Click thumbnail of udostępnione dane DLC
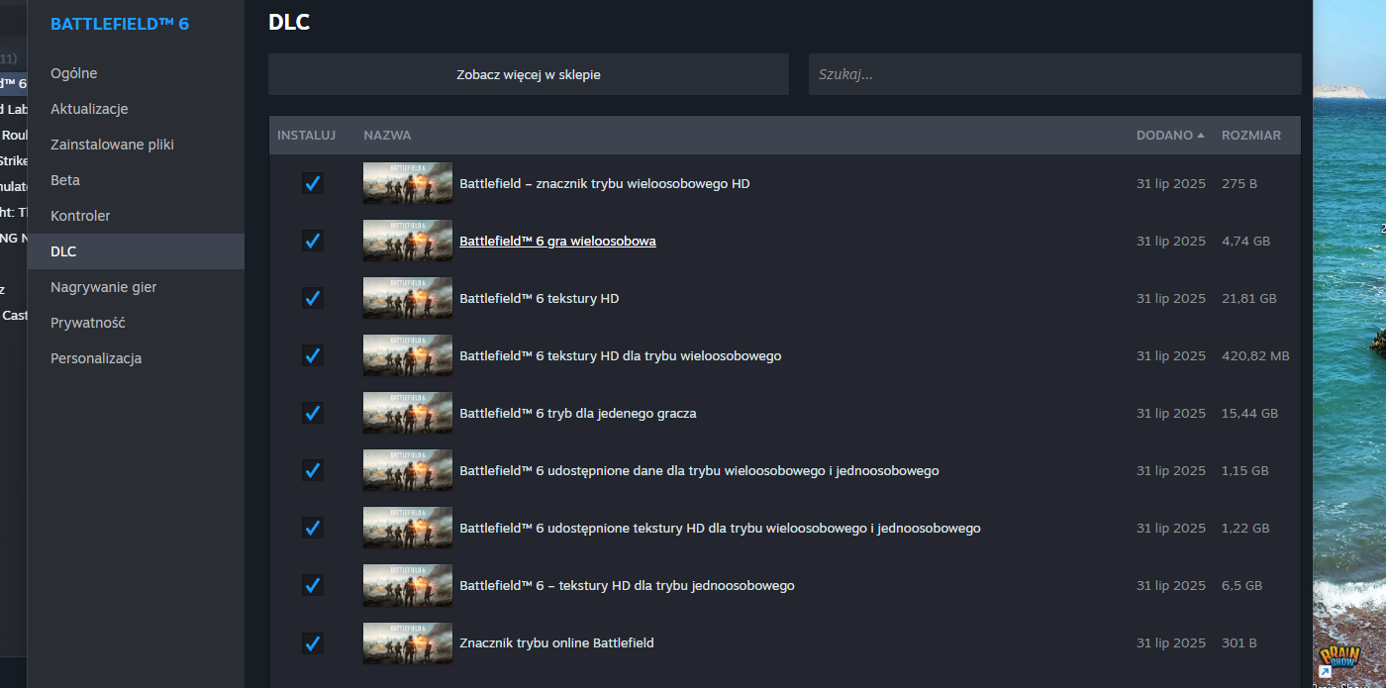This screenshot has height=688, width=1386. [x=408, y=470]
